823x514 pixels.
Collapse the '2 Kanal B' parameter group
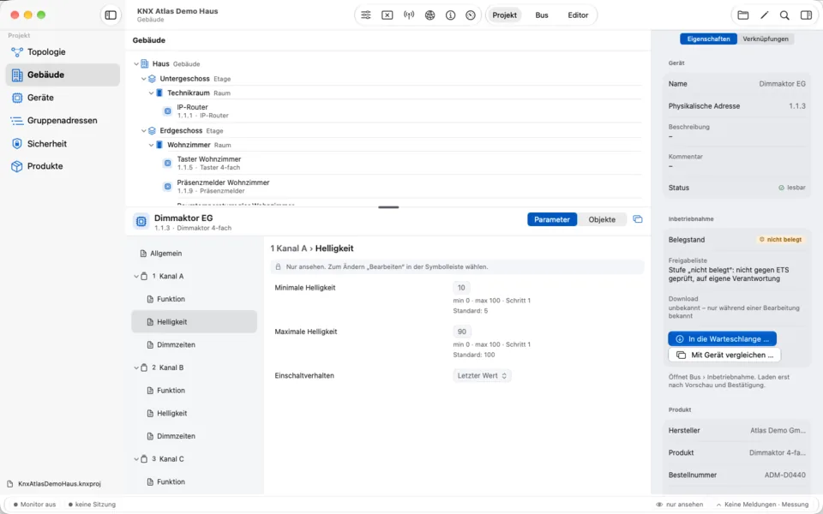click(x=136, y=368)
